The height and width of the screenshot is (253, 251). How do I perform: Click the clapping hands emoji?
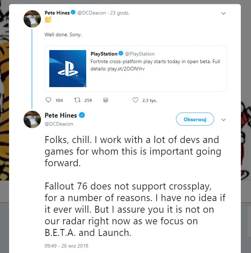(48, 20)
